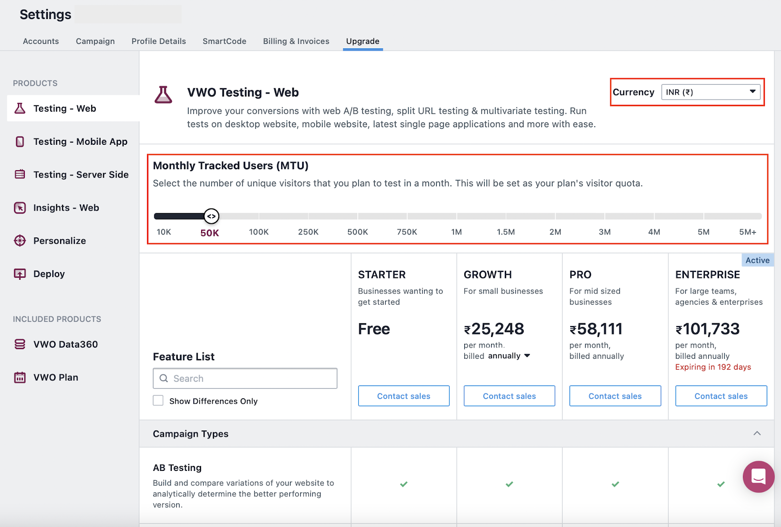Screen dimensions: 781x527
Task: Click the Active badge on Enterprise plan
Action: 758,260
